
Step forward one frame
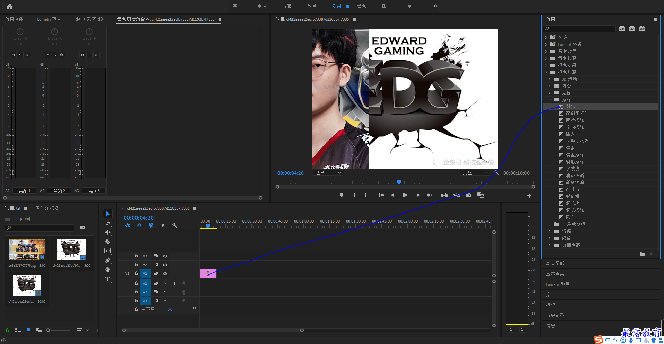click(x=417, y=195)
